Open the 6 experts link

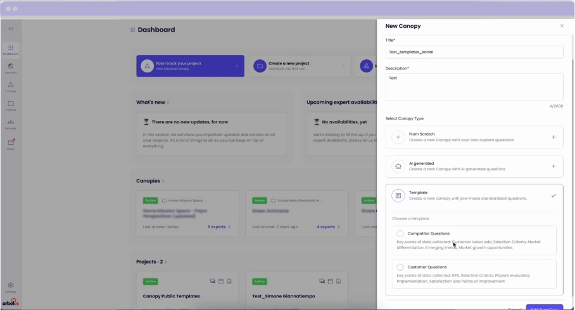[219, 226]
